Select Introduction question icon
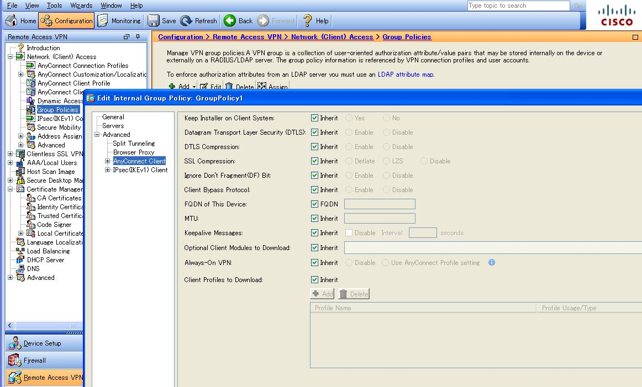This screenshot has width=642, height=387. point(20,48)
